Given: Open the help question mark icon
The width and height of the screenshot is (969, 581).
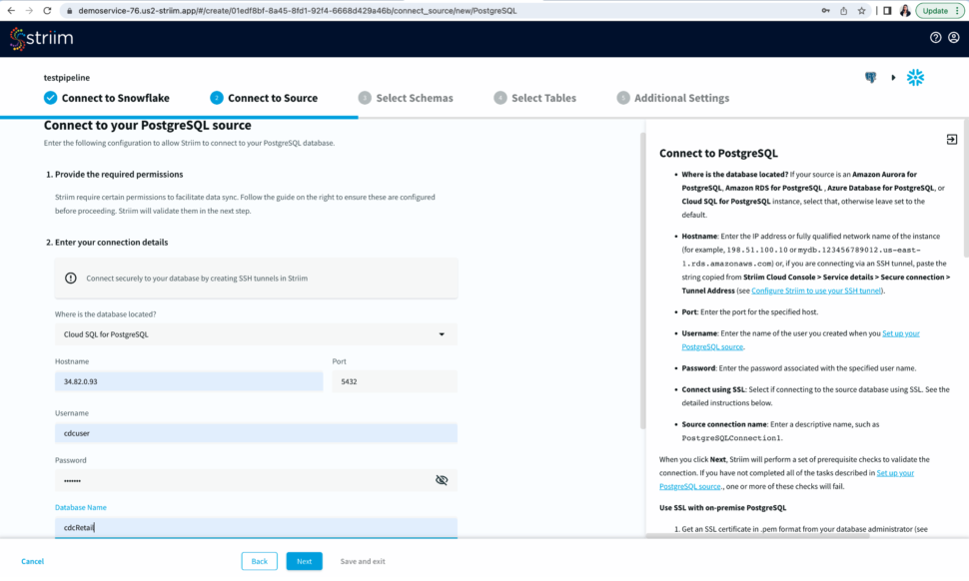Looking at the screenshot, I should click(x=936, y=38).
